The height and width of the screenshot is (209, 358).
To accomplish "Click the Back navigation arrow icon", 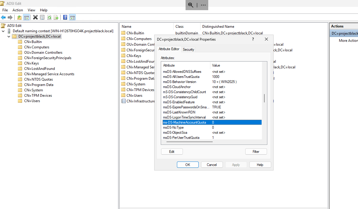I will (3, 17).
